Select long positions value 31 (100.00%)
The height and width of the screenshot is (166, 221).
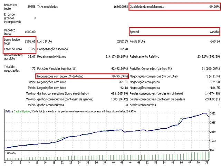click(x=211, y=68)
